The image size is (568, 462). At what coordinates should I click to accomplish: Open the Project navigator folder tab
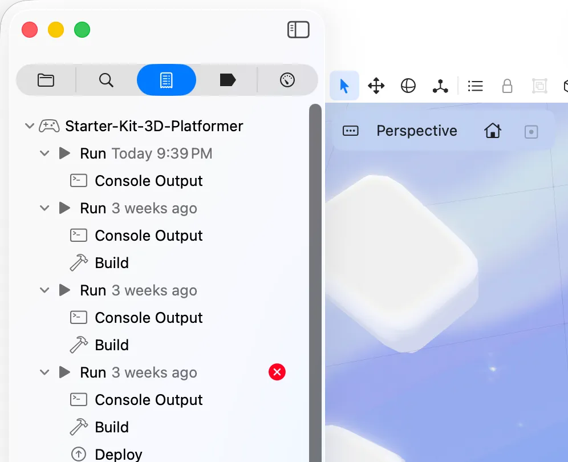[x=46, y=80]
